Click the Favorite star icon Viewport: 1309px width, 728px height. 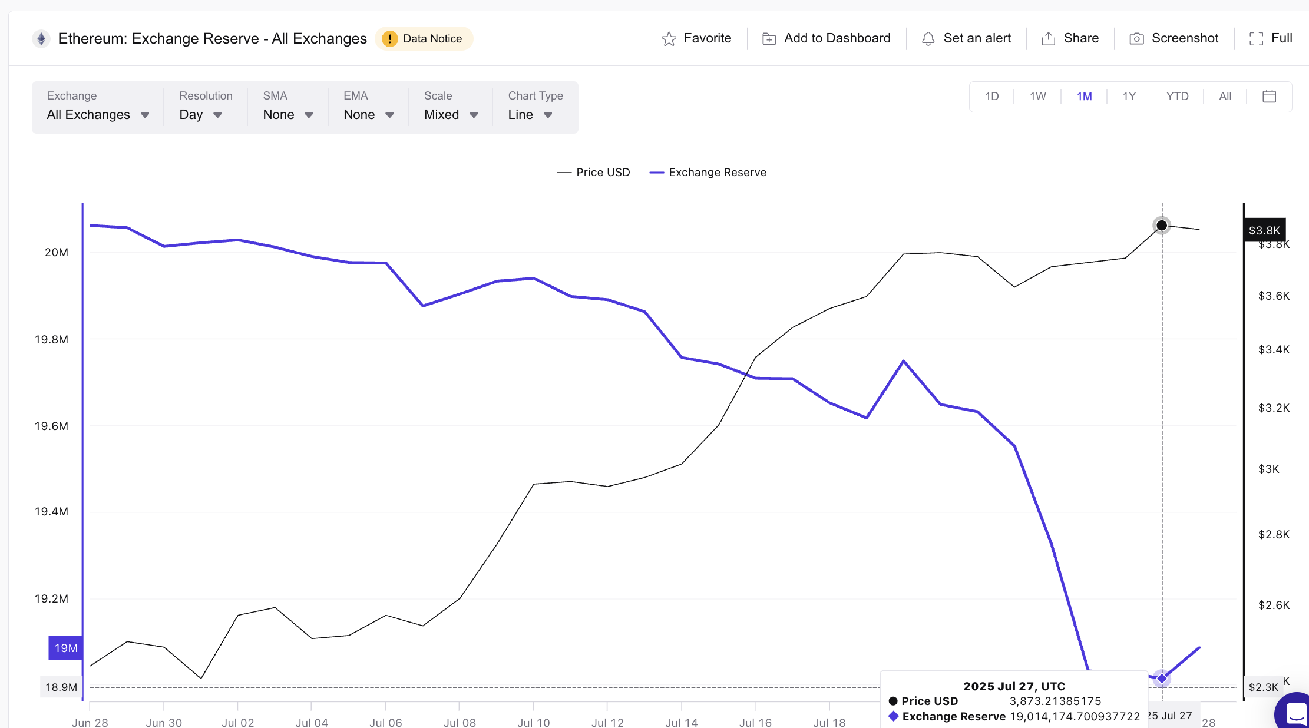click(x=669, y=38)
